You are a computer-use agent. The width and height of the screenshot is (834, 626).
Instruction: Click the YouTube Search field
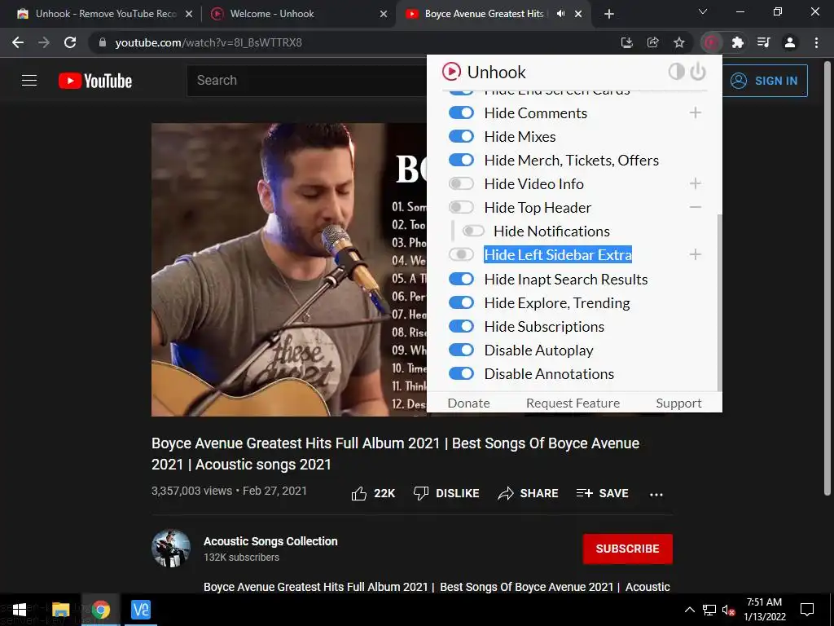[307, 81]
